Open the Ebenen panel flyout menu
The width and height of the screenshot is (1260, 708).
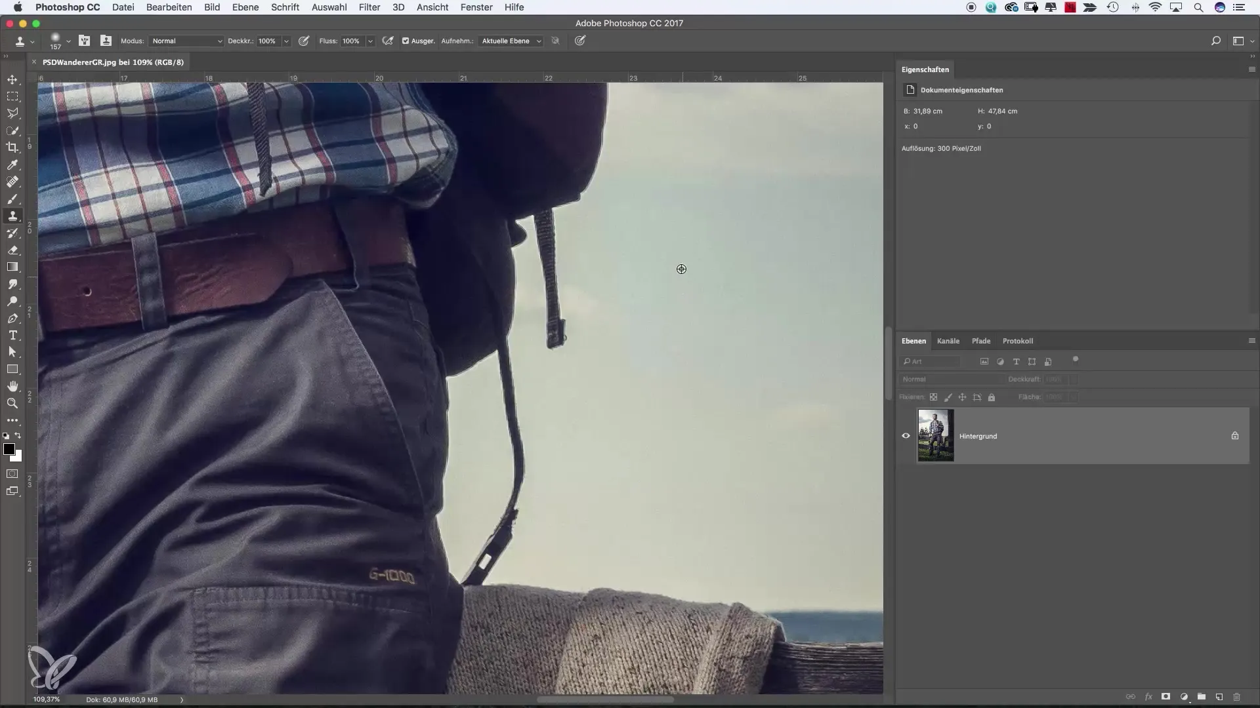(1251, 341)
